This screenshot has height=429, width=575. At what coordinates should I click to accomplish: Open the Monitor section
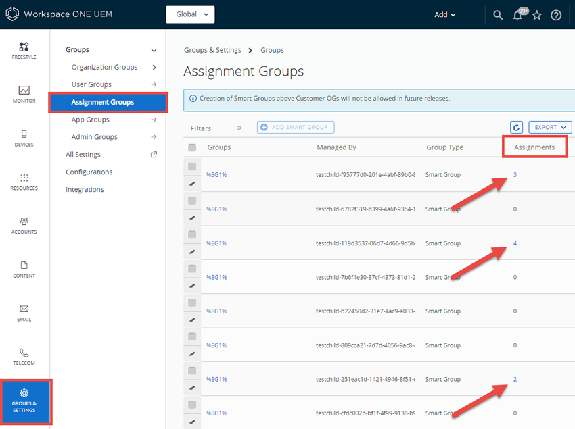pos(24,94)
